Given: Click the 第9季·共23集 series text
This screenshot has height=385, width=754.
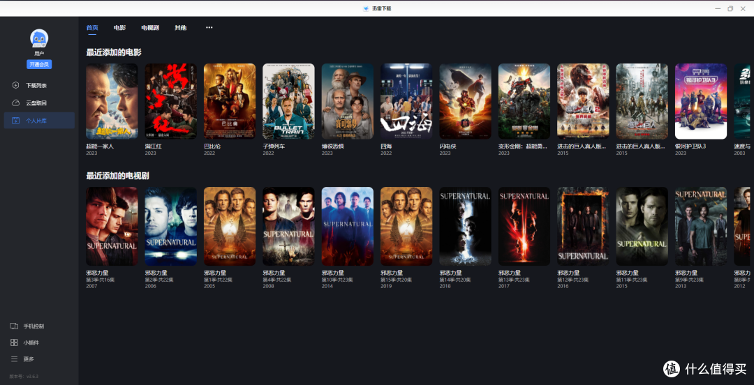Looking at the screenshot, I should [x=690, y=280].
